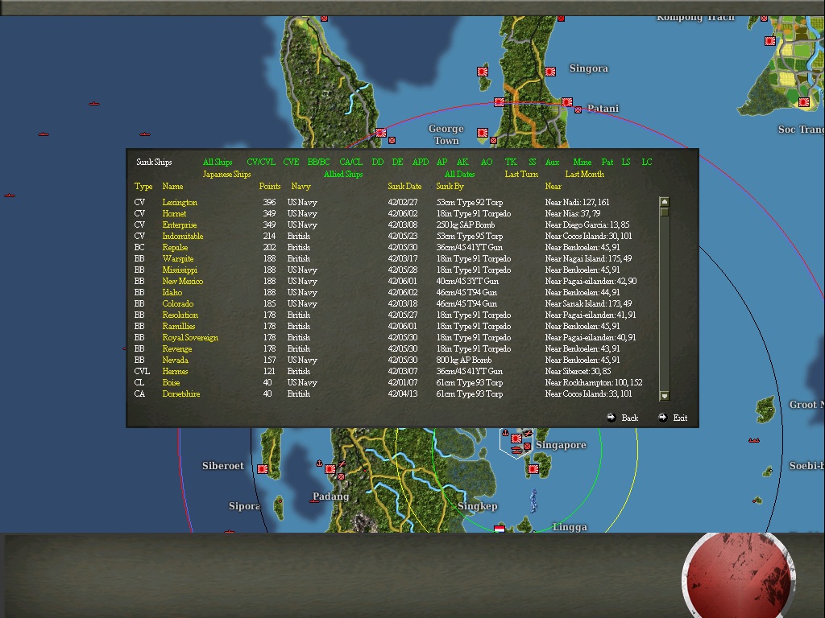
Task: Open ship Enterprise in list
Action: click(x=180, y=225)
